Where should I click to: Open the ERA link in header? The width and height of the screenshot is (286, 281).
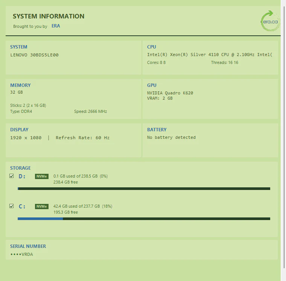coord(56,26)
